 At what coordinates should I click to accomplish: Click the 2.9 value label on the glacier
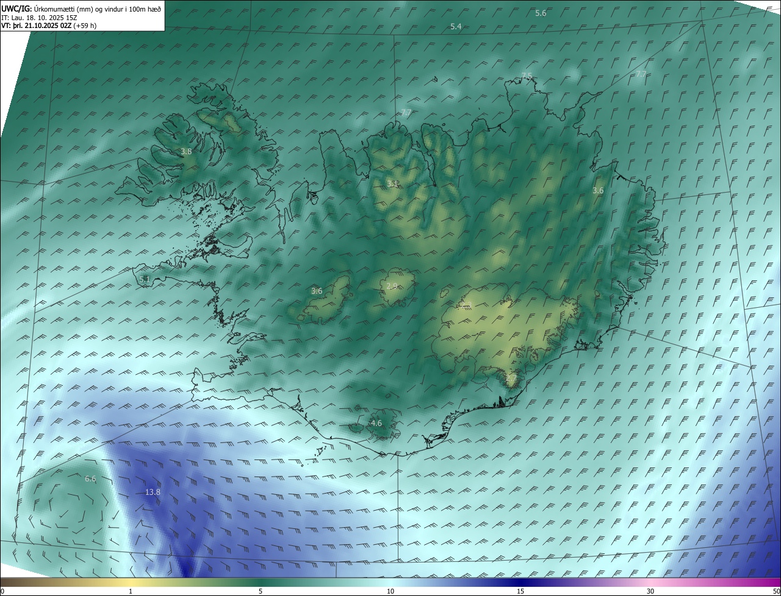pyautogui.click(x=392, y=286)
